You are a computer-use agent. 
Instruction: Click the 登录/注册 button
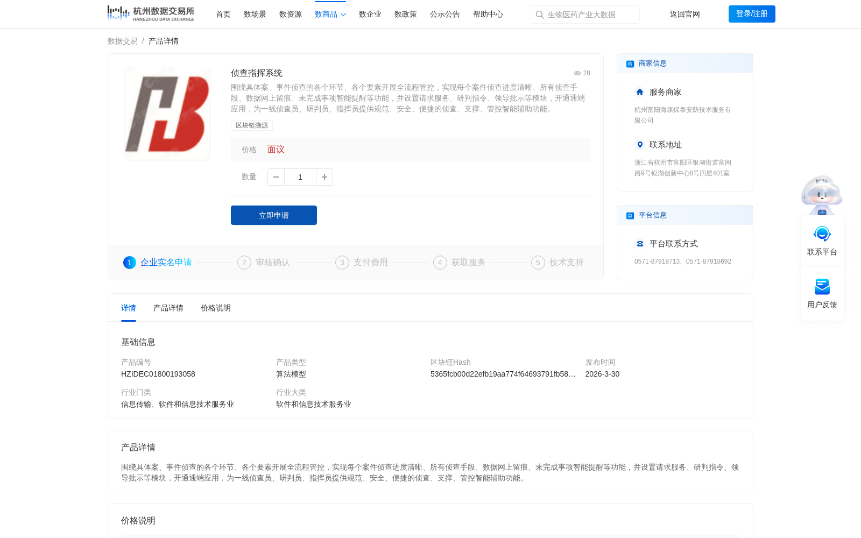(752, 14)
